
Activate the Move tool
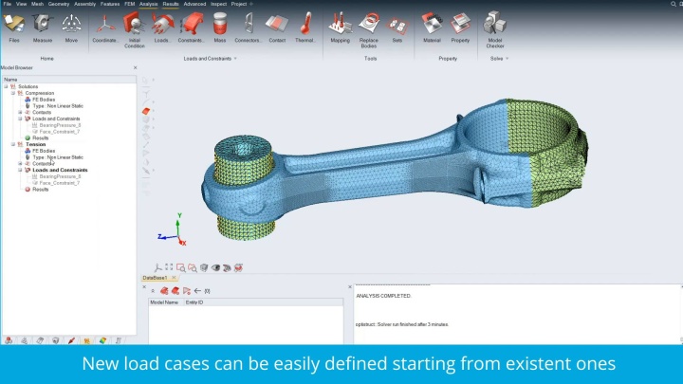click(71, 27)
